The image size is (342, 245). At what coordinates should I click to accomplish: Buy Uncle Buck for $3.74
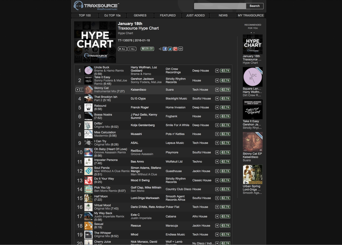[x=225, y=70]
